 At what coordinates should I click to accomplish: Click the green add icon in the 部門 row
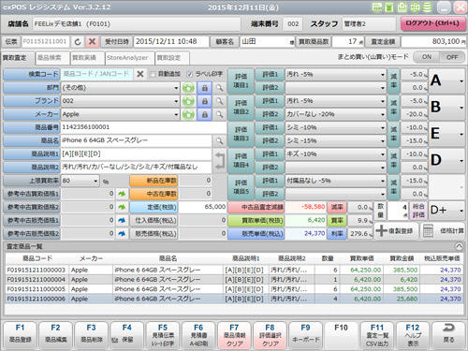point(188,88)
